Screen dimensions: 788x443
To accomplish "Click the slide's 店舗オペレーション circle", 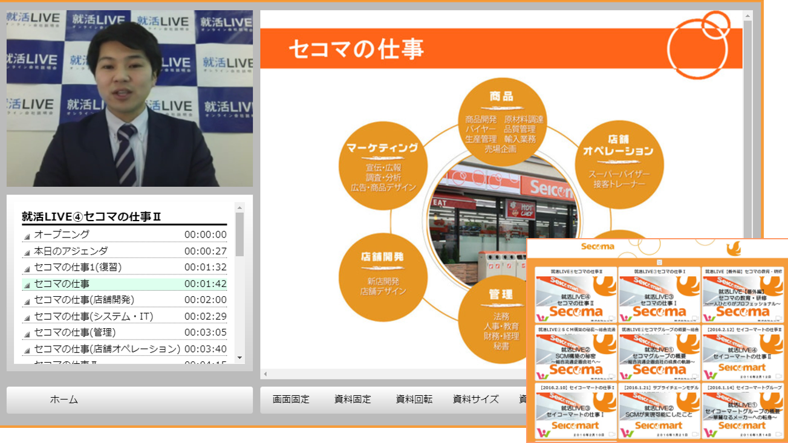I will [x=618, y=164].
